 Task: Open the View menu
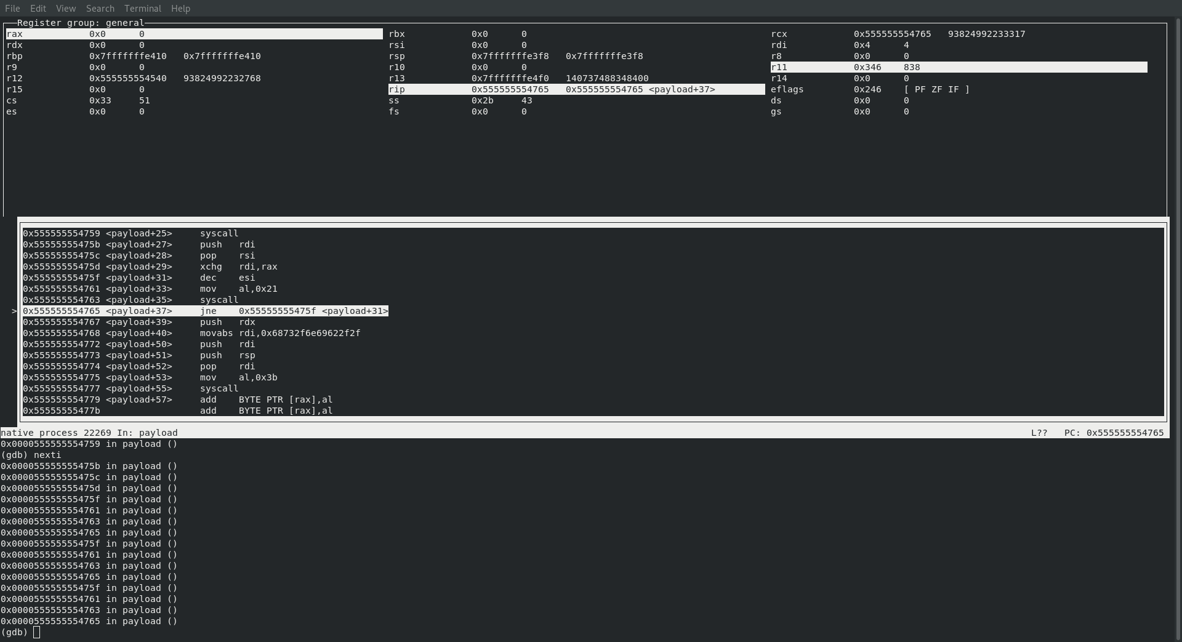(65, 9)
